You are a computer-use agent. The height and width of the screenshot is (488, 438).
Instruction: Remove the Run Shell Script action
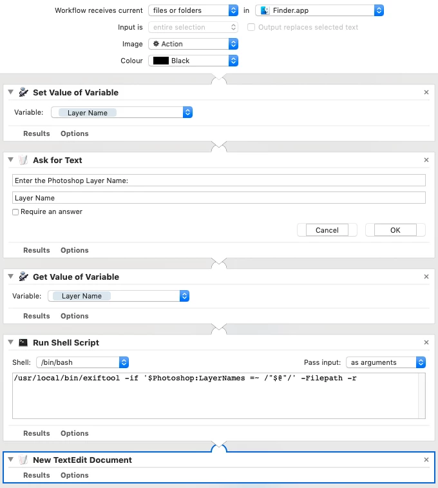tap(426, 342)
